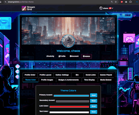Switch to Profile Images tab
139x115 pixels.
[47, 80]
